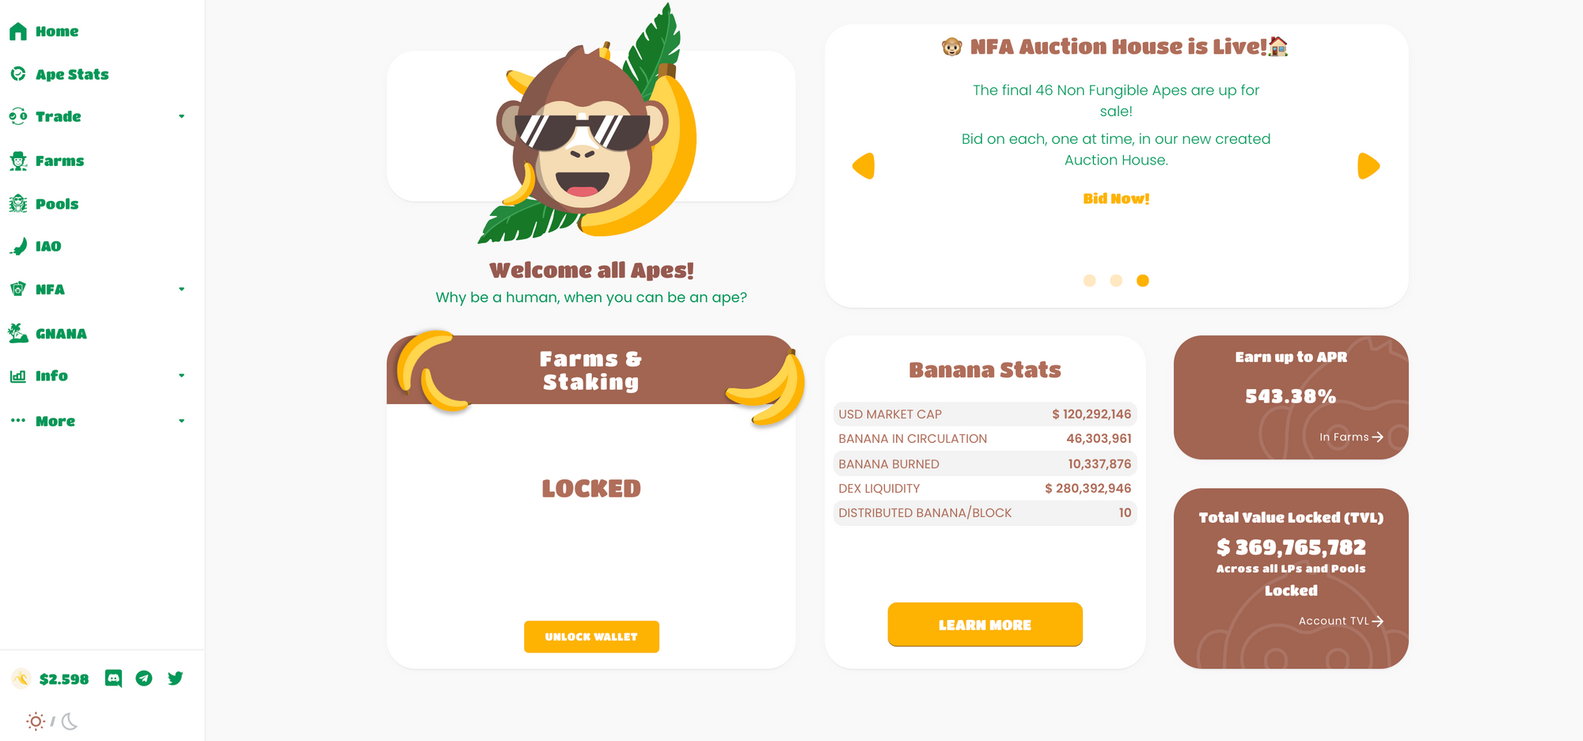
Task: Expand the More menu arrow
Action: click(x=181, y=421)
